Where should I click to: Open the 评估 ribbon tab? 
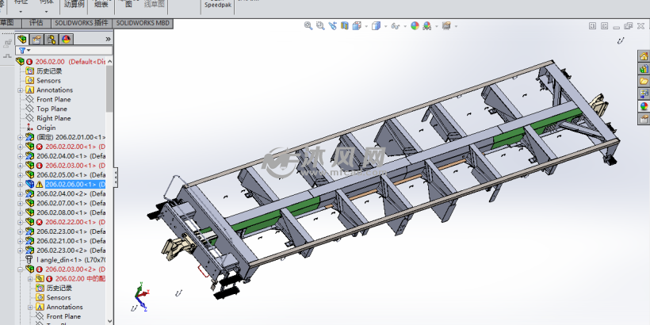(36, 23)
